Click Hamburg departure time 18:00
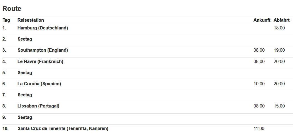 click(279, 28)
